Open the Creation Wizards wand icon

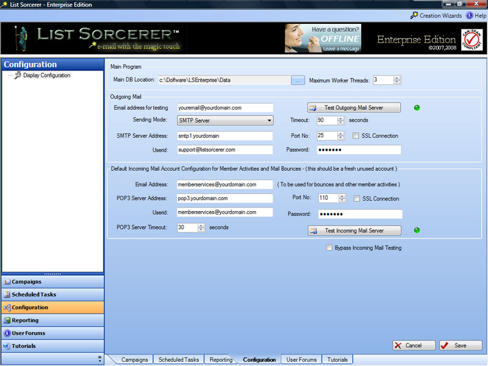click(414, 15)
